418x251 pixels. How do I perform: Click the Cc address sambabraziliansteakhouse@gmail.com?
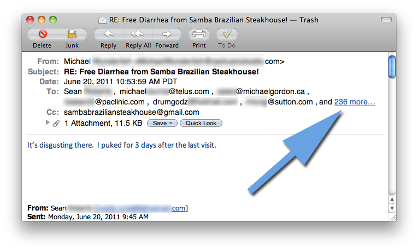[x=132, y=112]
